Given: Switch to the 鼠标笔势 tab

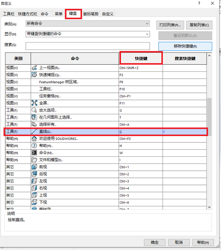Looking at the screenshot, I should pos(91,14).
